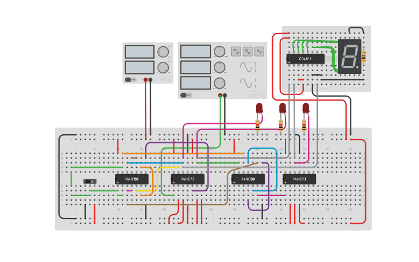This screenshot has width=419, height=262.
Task: Click the CD4511 decoder chip
Action: (305, 58)
